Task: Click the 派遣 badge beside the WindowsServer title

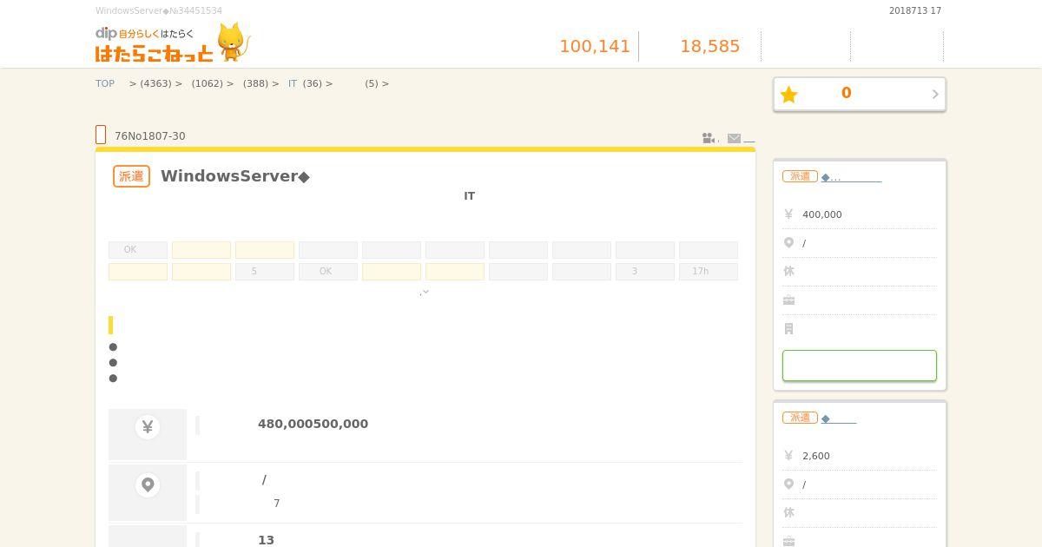Action: coord(131,176)
